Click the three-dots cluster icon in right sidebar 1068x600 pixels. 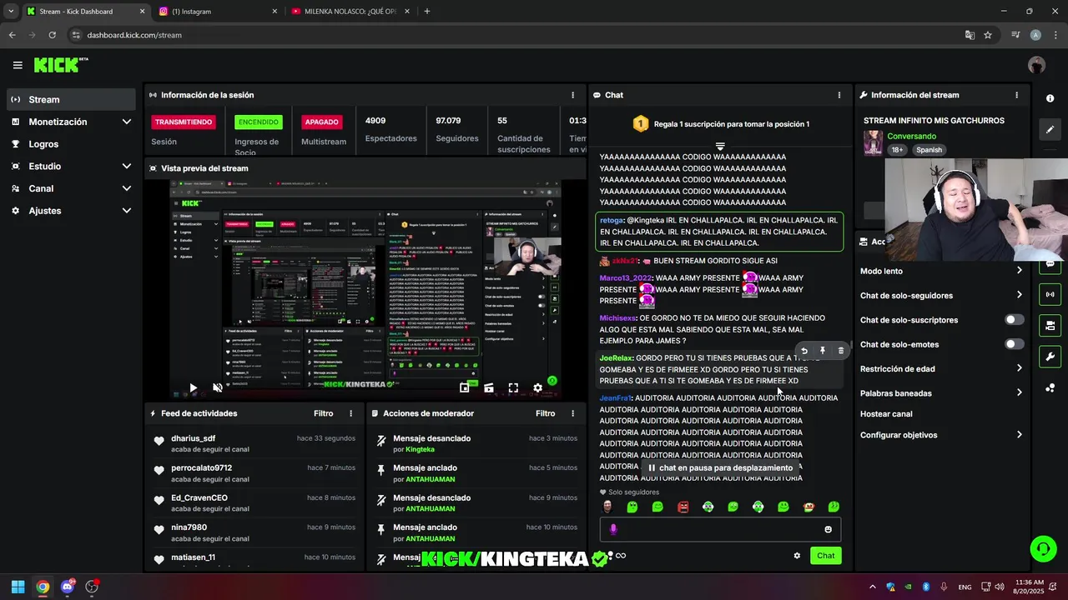point(1050,388)
